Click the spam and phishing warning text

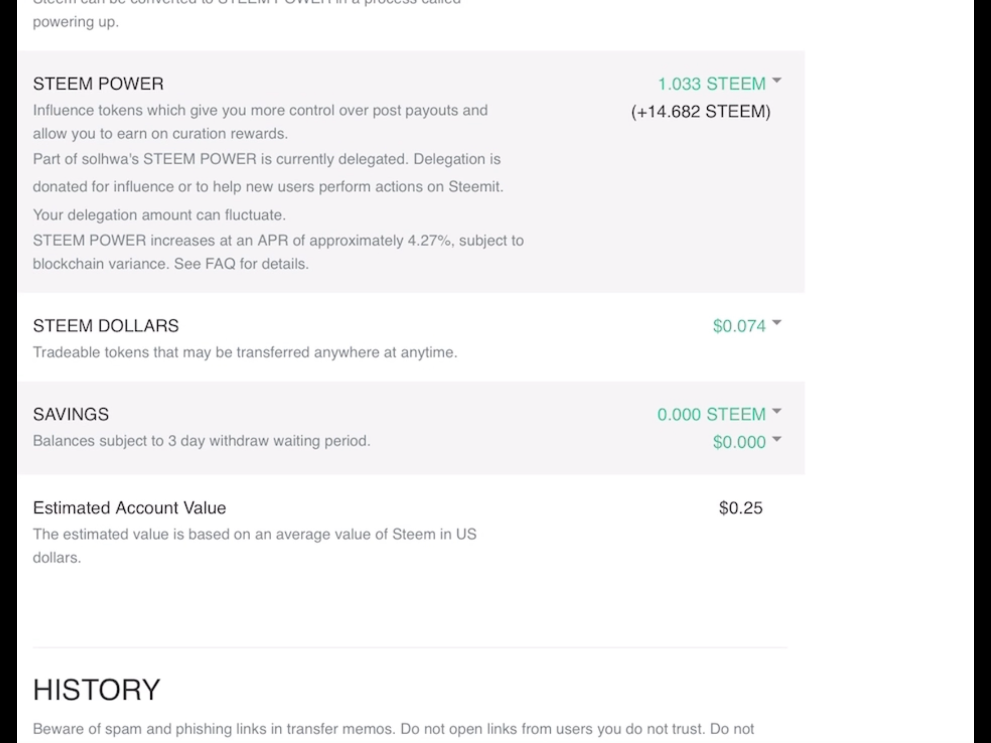point(393,729)
